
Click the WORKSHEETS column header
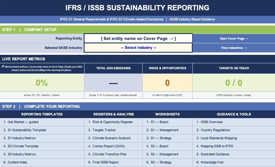(x=167, y=114)
